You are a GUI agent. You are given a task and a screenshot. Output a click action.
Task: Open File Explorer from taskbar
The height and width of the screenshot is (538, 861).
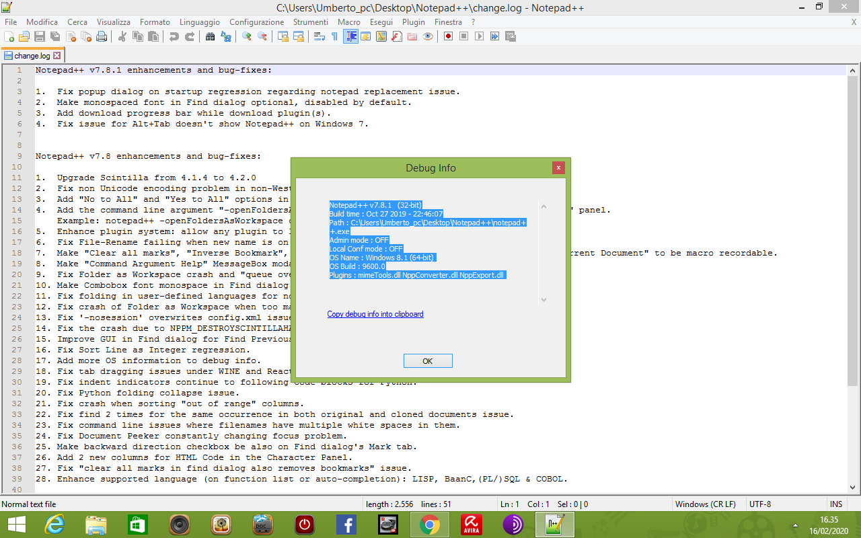click(96, 525)
